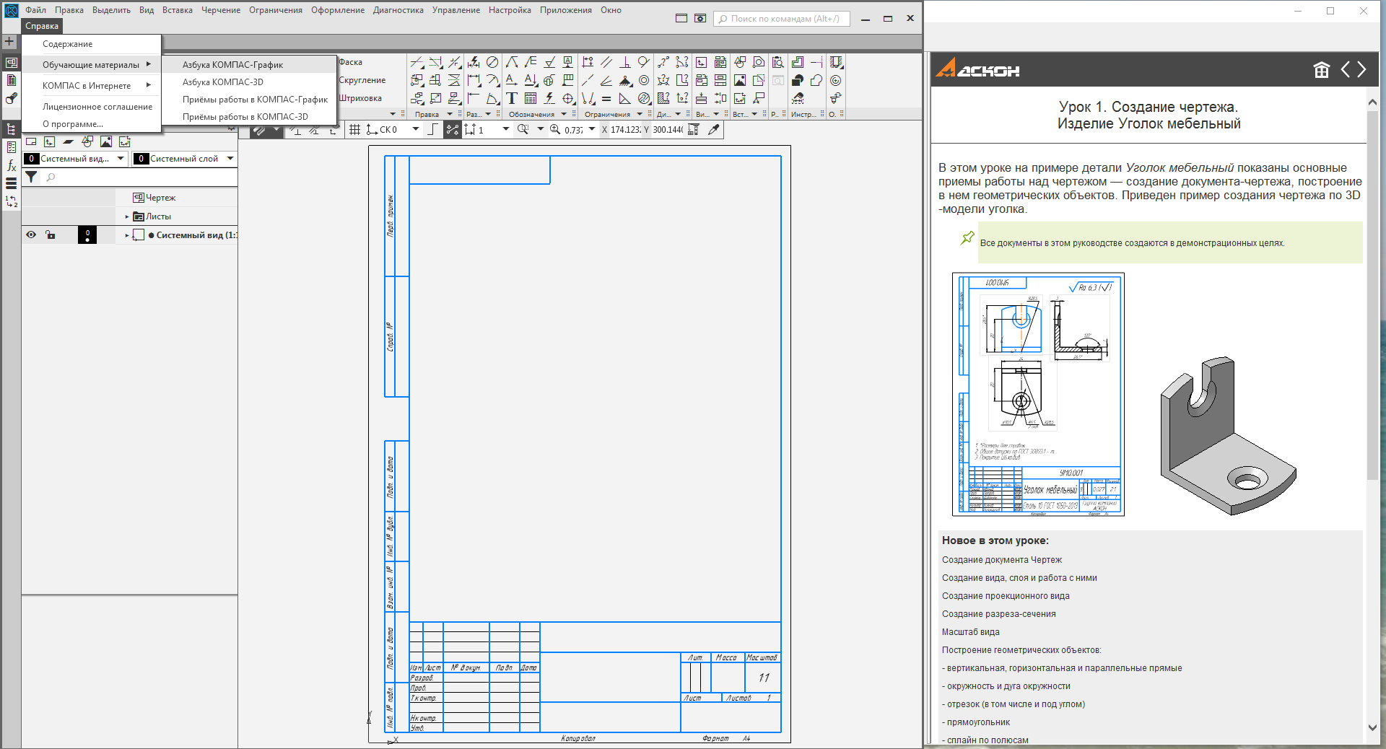Select the angular dimension tool
The image size is (1386, 749).
coord(492,98)
